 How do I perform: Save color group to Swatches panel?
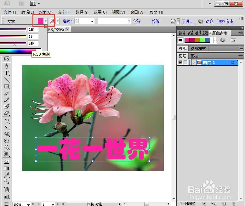point(233,40)
